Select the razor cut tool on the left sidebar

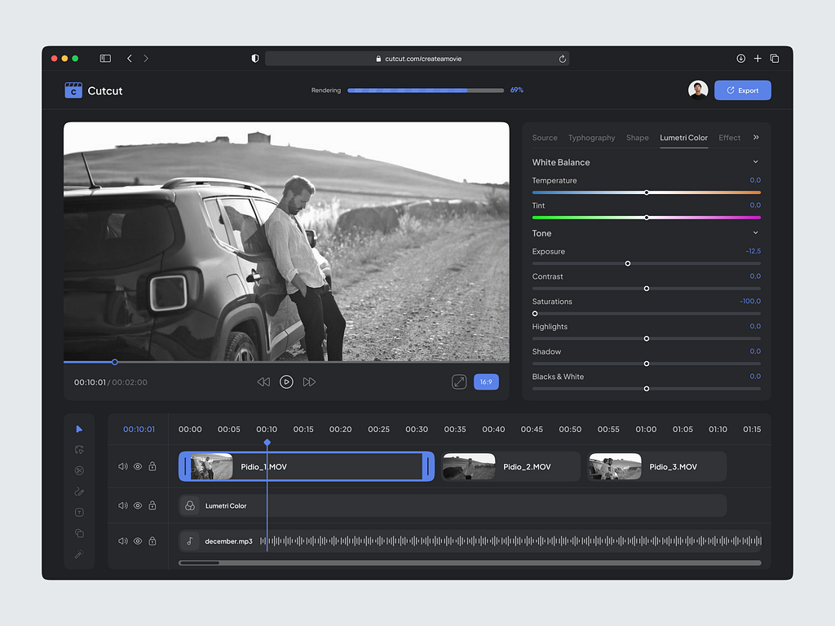point(79,470)
